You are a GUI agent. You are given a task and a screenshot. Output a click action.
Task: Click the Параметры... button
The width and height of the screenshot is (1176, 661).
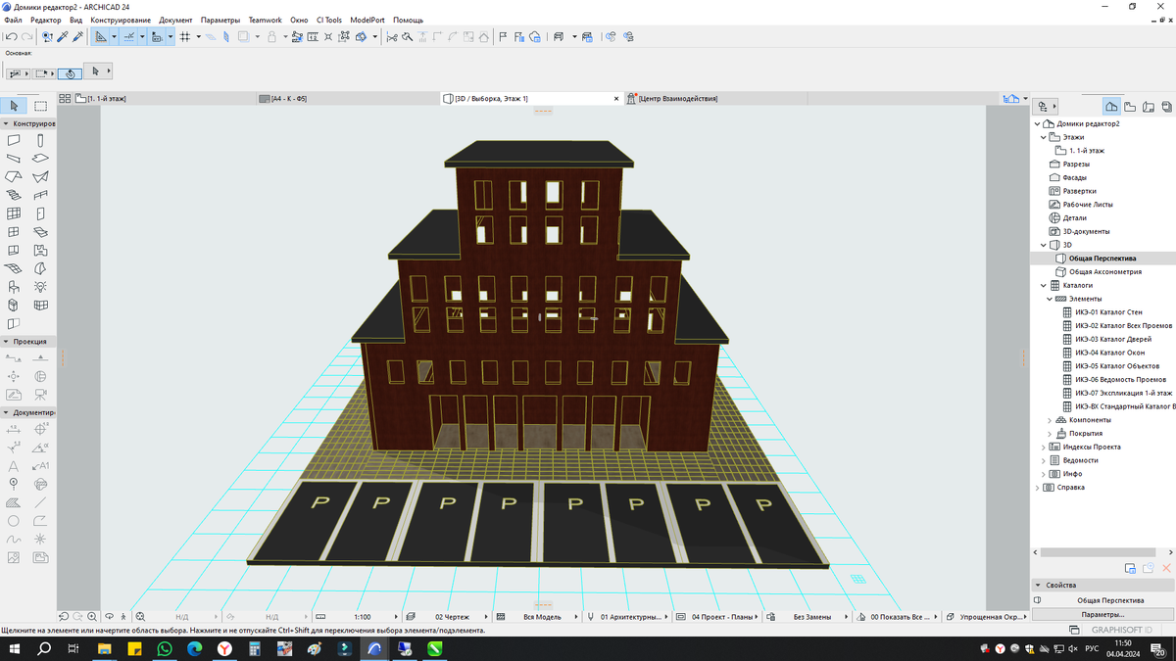pyautogui.click(x=1103, y=614)
